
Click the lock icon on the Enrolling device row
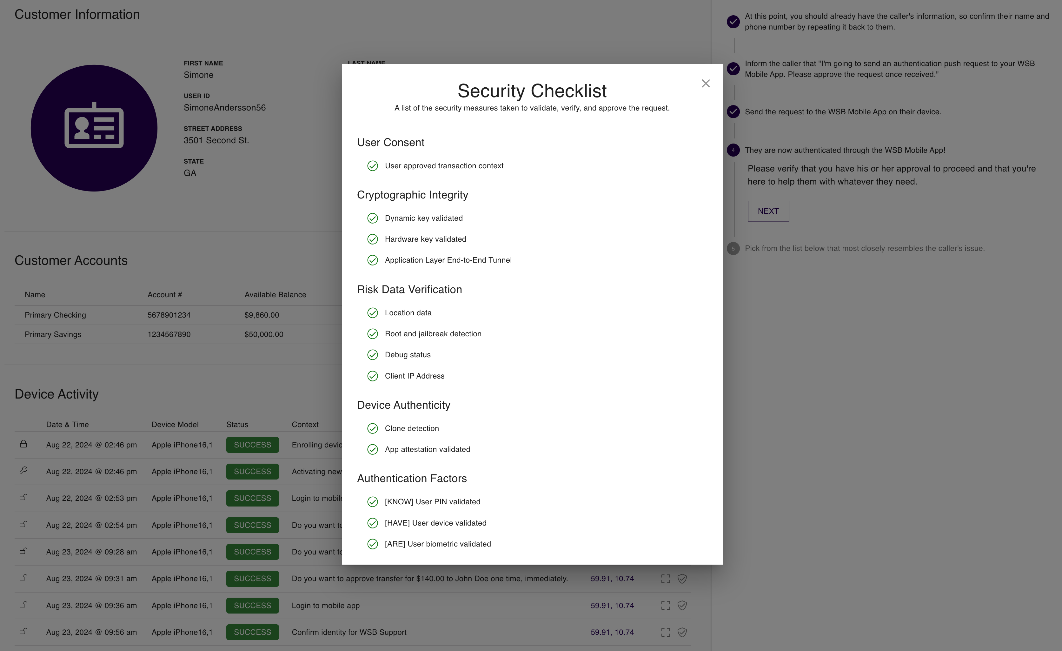[x=24, y=445]
